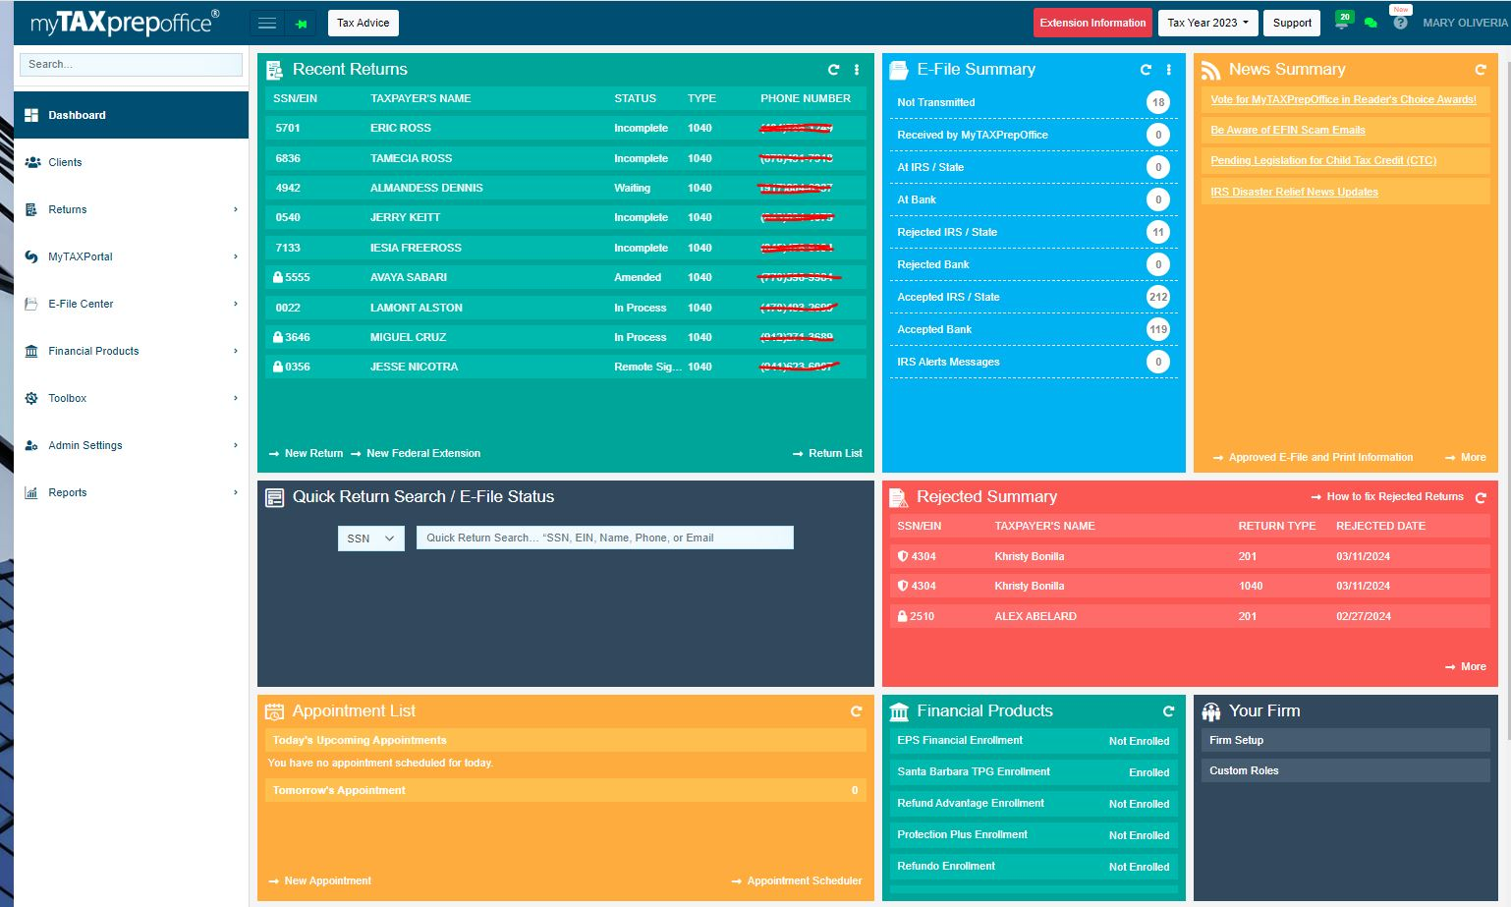Click More in the News Summary panel

click(x=1466, y=457)
